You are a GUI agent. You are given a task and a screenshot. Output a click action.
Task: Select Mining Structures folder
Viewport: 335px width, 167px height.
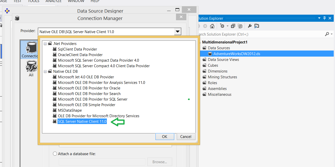[x=223, y=77]
